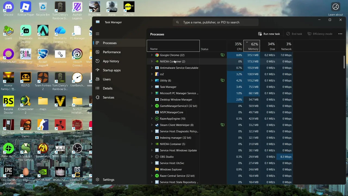This screenshot has height=196, width=348.
Task: Click the End task button
Action: 294,34
